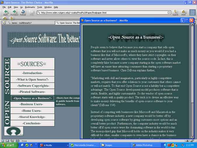Click popup window scrollbar down arrow
Screen dimensions: 197x148
[192, 137]
